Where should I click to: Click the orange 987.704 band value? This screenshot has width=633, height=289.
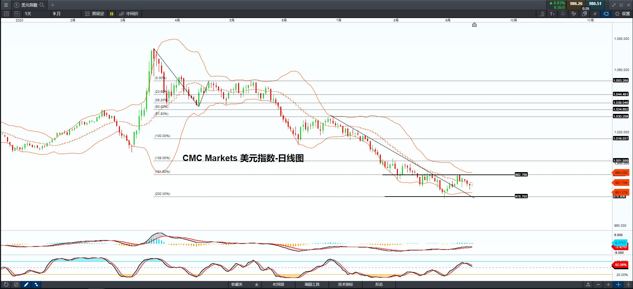pos(621,183)
